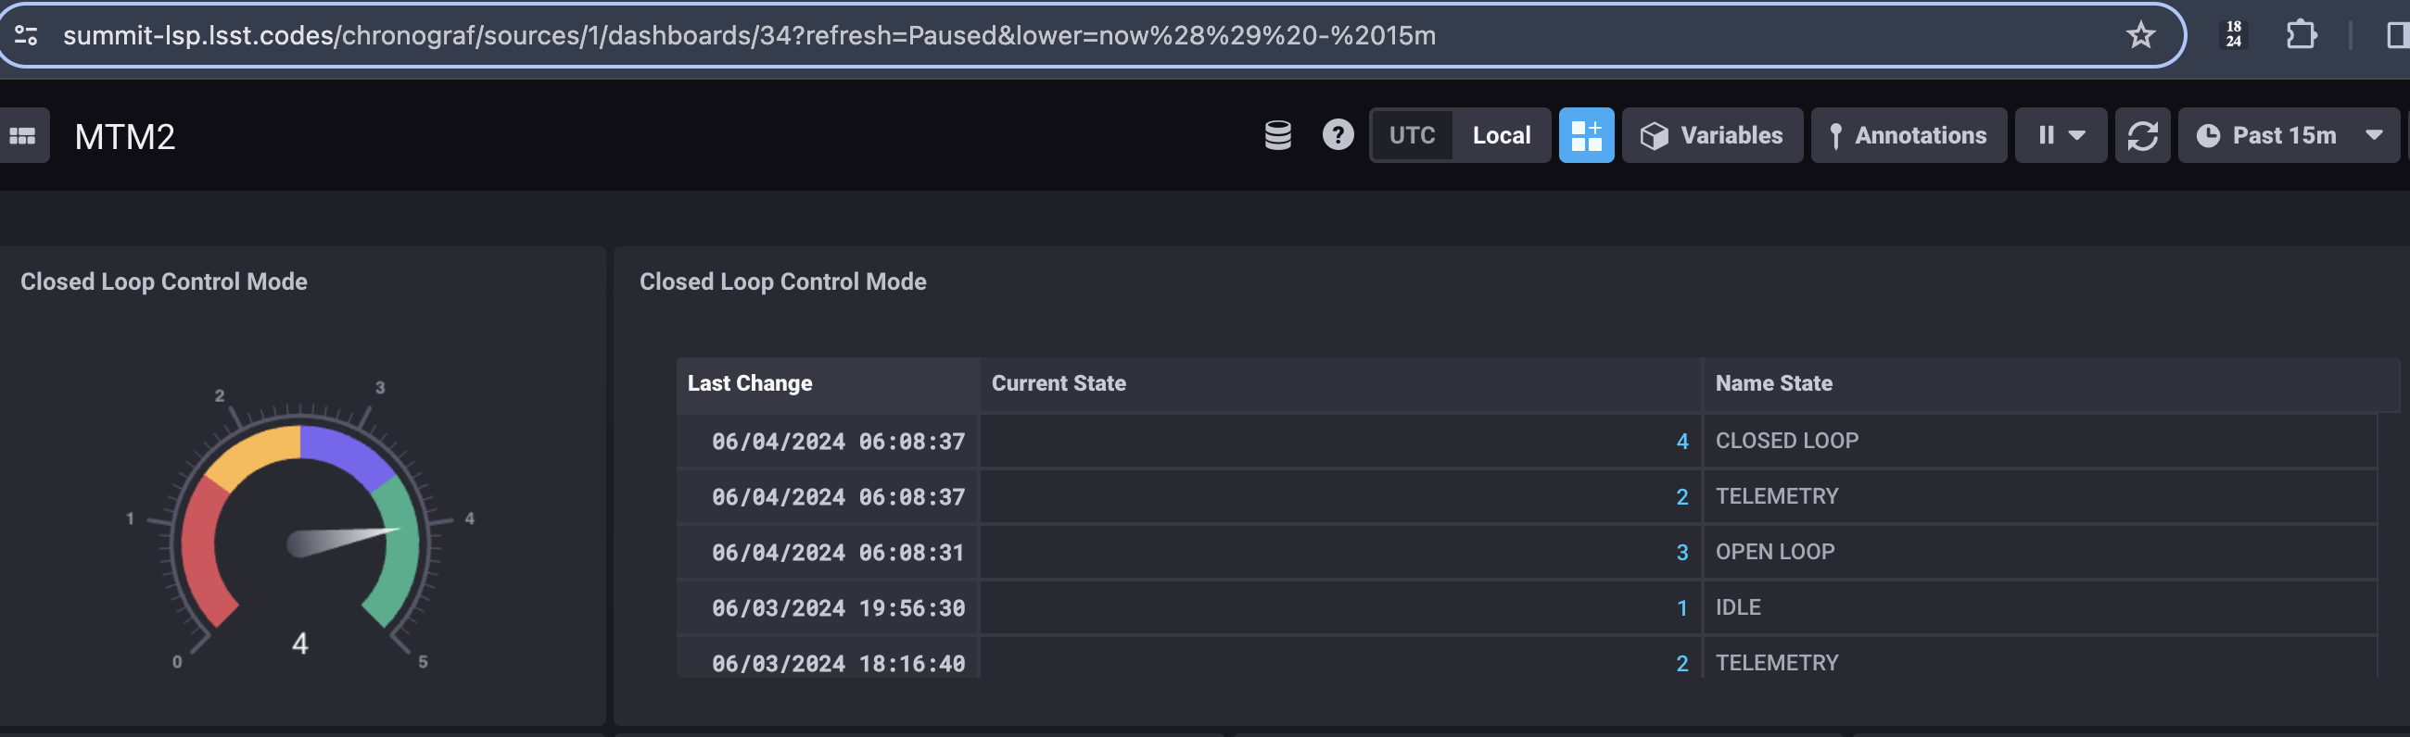Click the blue Add Cell icon
Image resolution: width=2410 pixels, height=737 pixels.
point(1586,135)
